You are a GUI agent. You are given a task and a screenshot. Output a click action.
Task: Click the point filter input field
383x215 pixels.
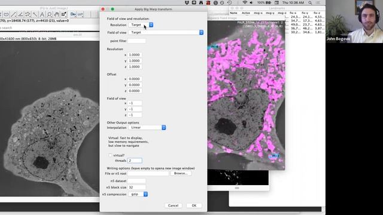pos(136,41)
